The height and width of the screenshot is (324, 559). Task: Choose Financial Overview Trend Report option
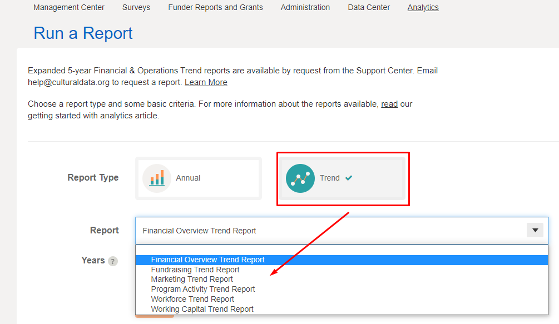(x=207, y=260)
